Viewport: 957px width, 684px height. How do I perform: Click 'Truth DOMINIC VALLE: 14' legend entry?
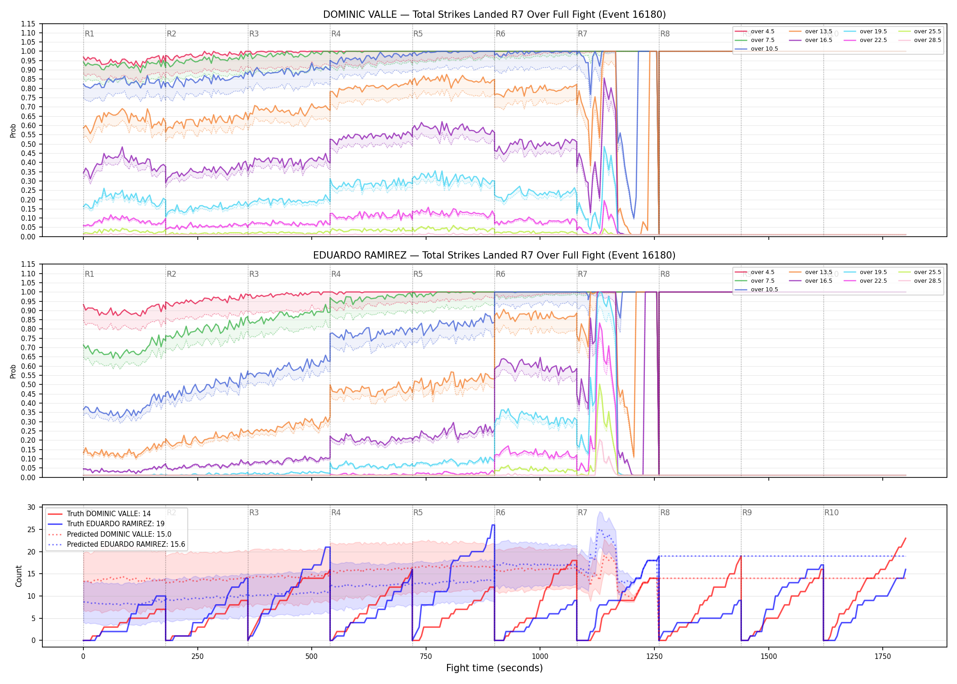point(99,514)
